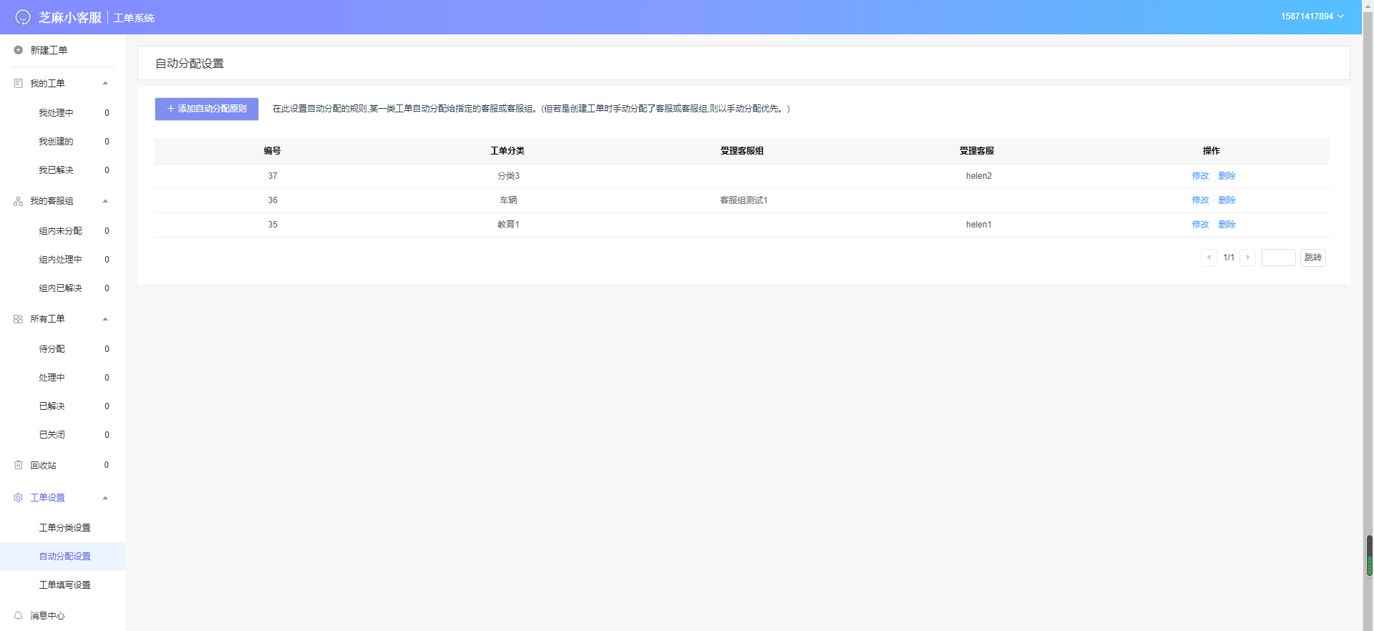Click the page number input field
This screenshot has width=1374, height=631.
tap(1278, 258)
